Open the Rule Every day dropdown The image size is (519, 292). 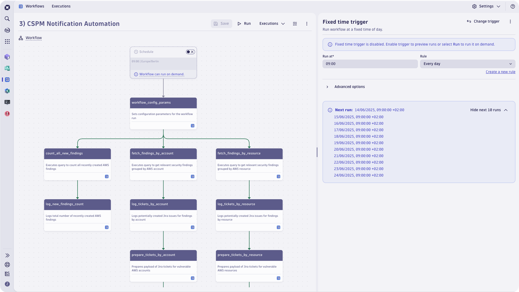467,64
